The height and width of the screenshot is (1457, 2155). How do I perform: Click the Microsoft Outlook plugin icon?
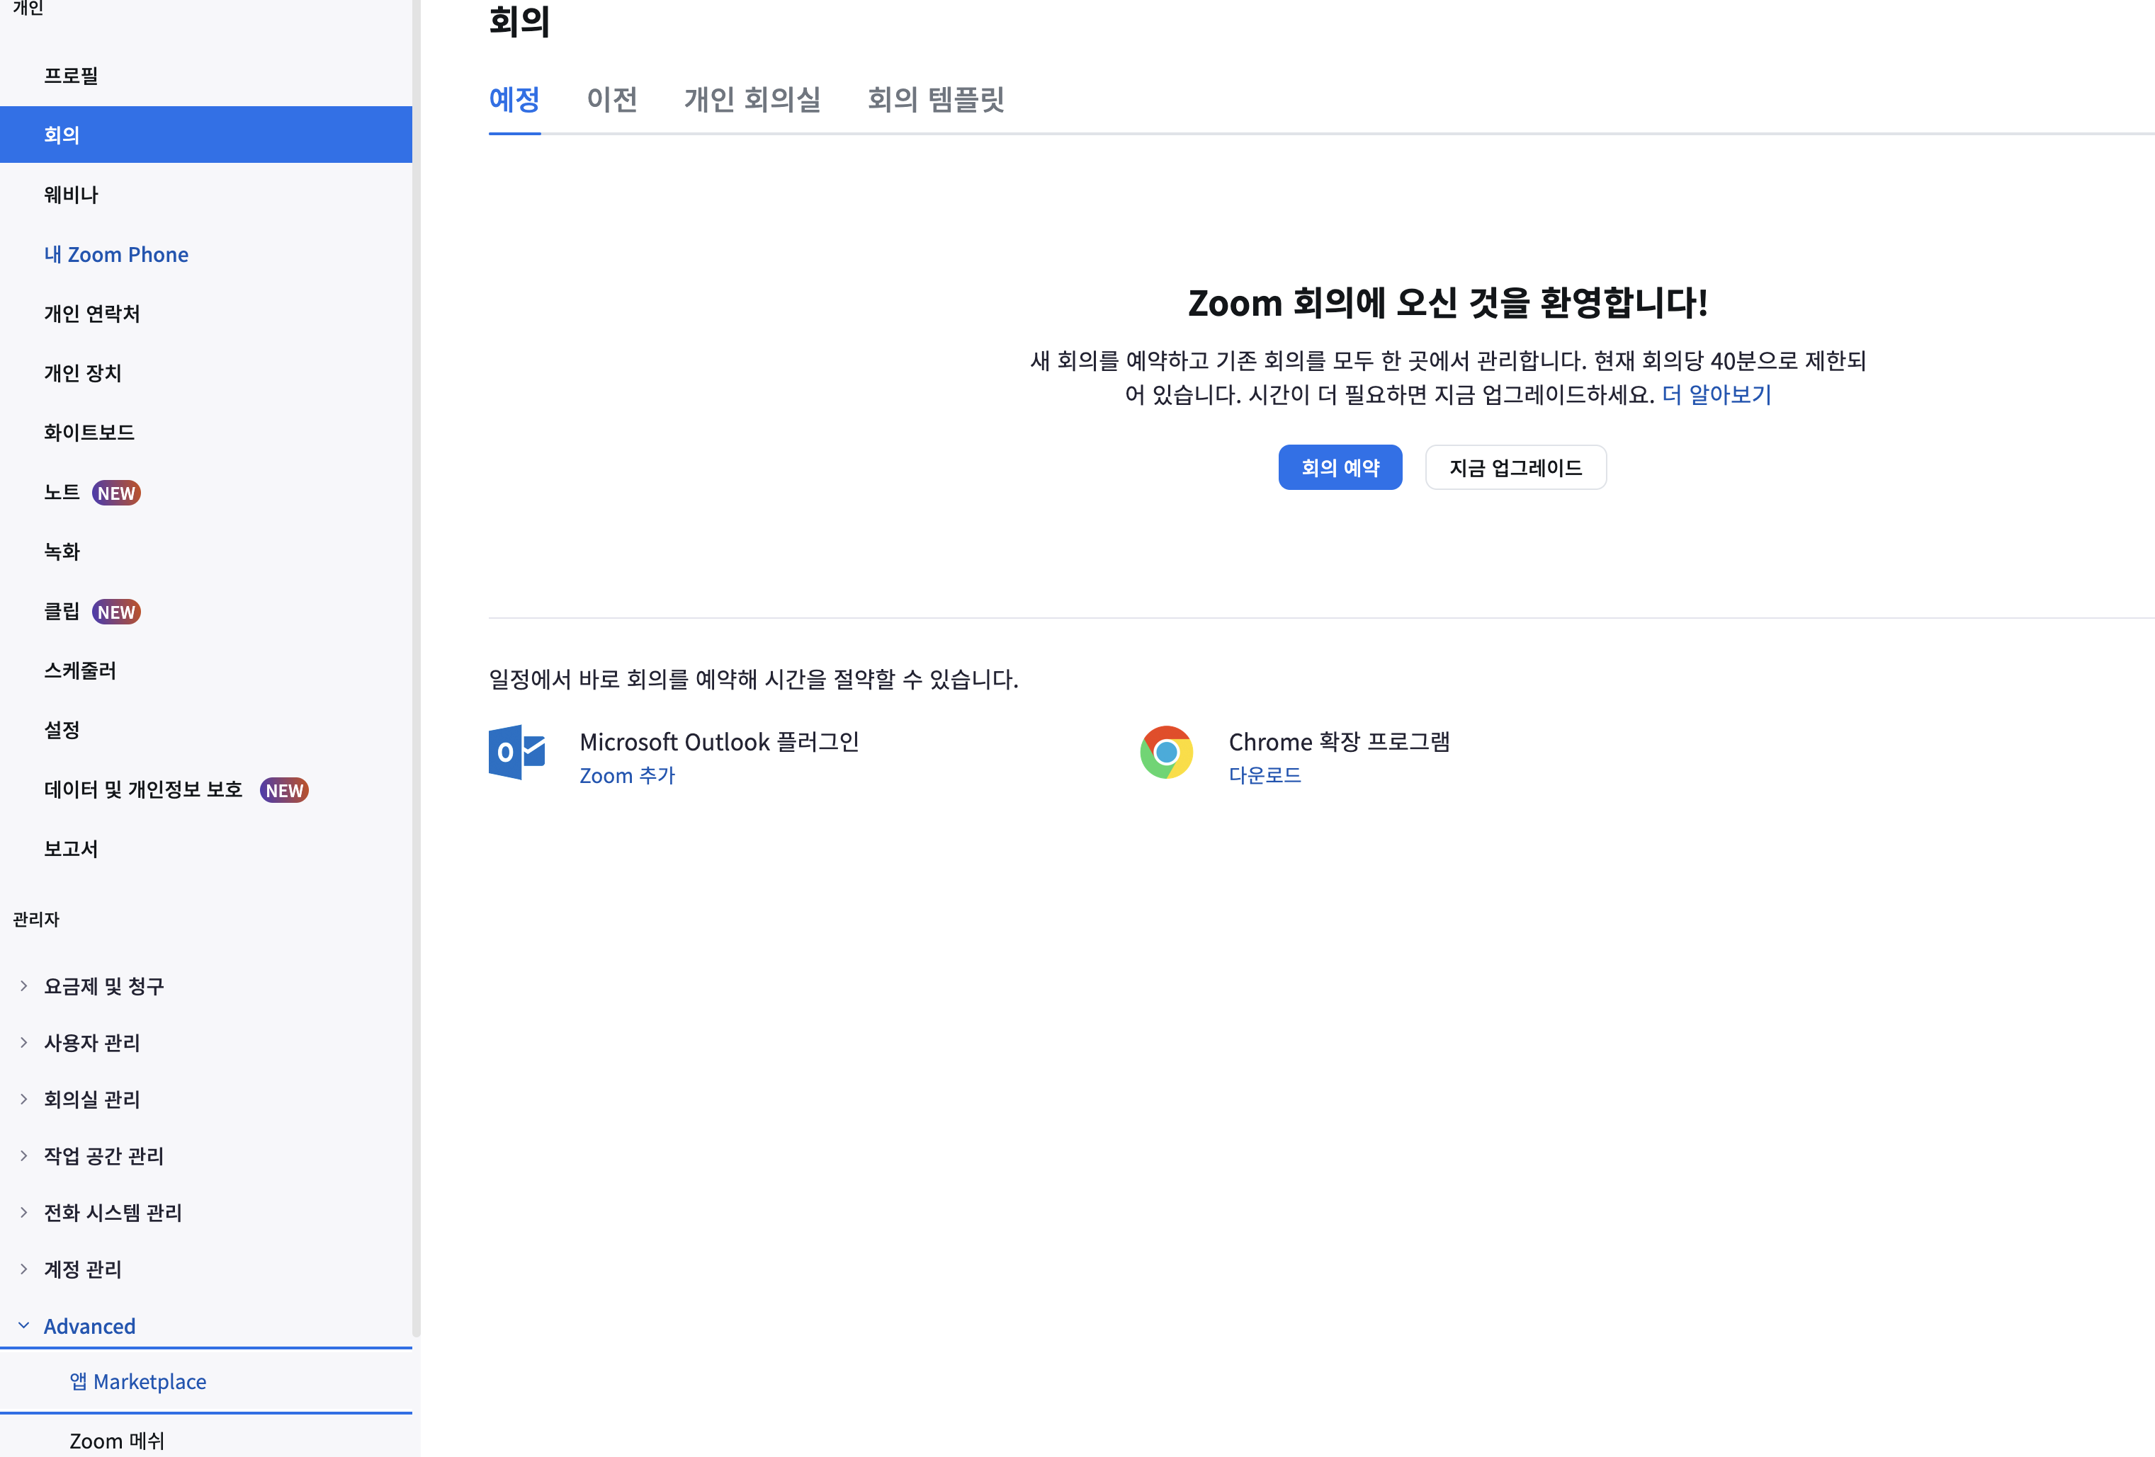click(516, 752)
